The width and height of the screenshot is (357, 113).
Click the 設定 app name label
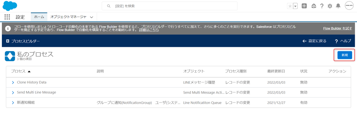point(20,17)
